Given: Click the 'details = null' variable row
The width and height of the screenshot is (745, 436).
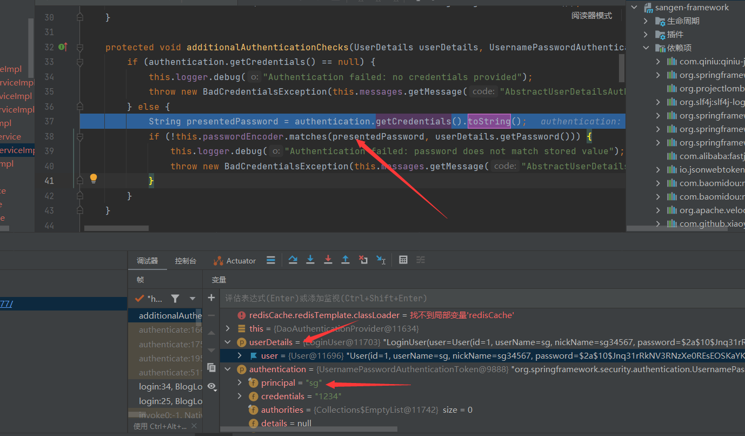Looking at the screenshot, I should [482, 423].
